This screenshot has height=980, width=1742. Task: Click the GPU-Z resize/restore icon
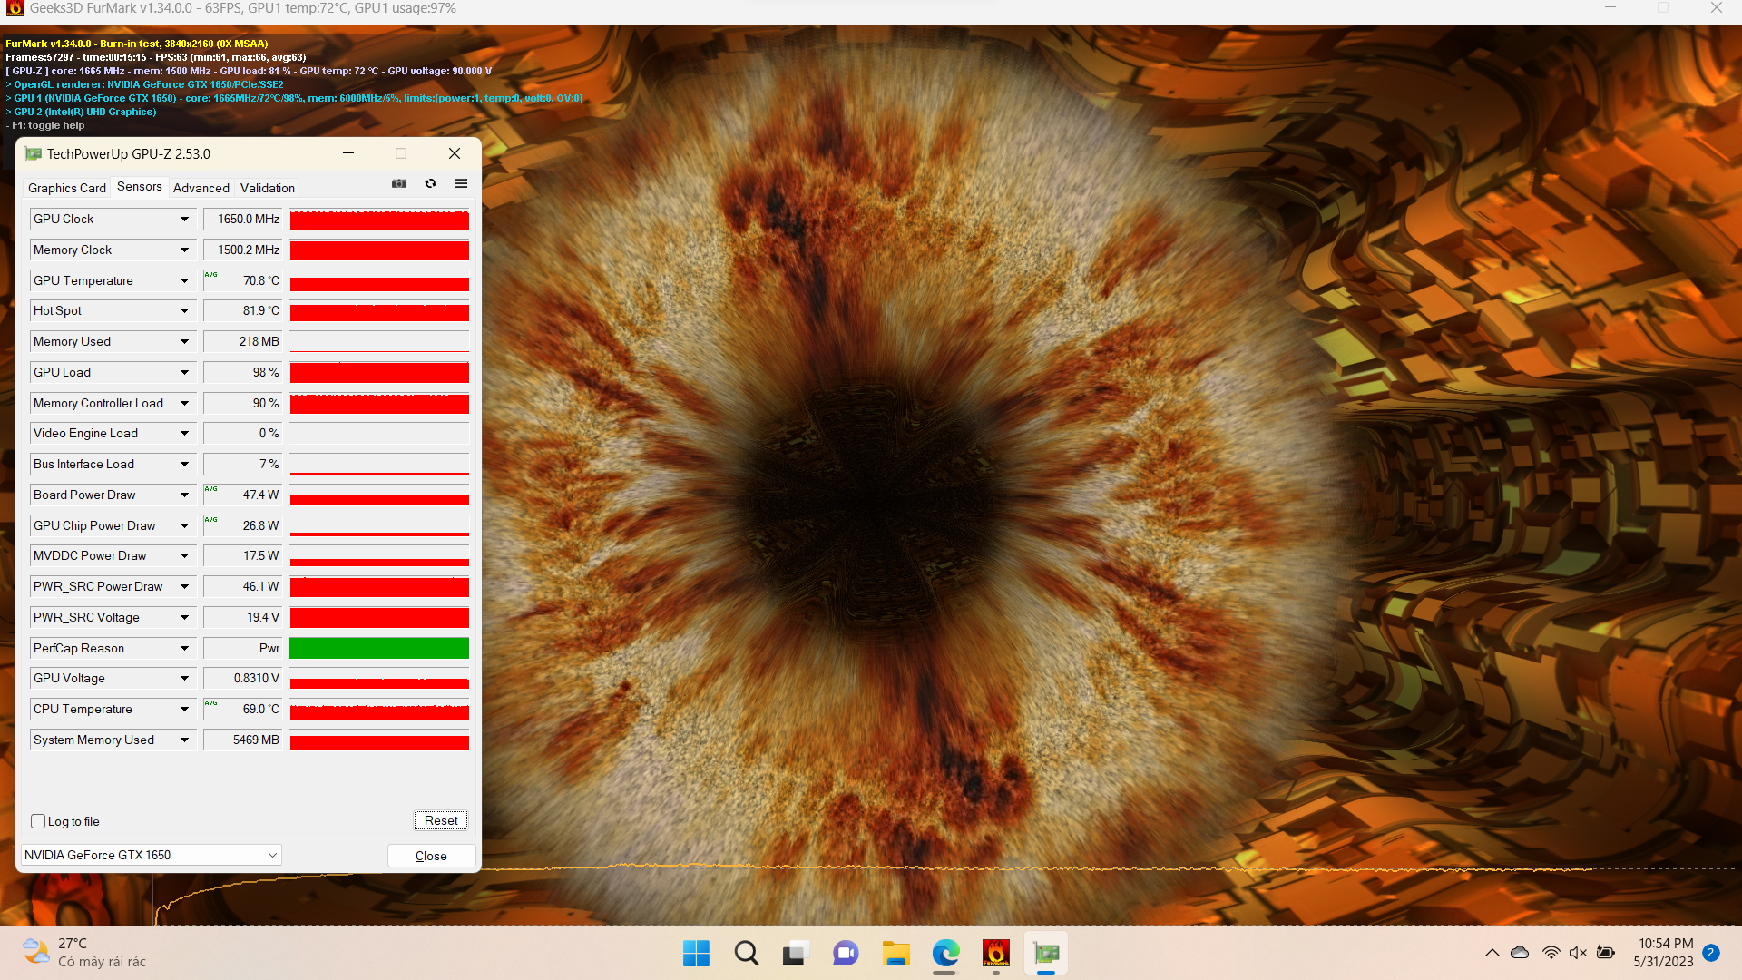[x=401, y=153]
